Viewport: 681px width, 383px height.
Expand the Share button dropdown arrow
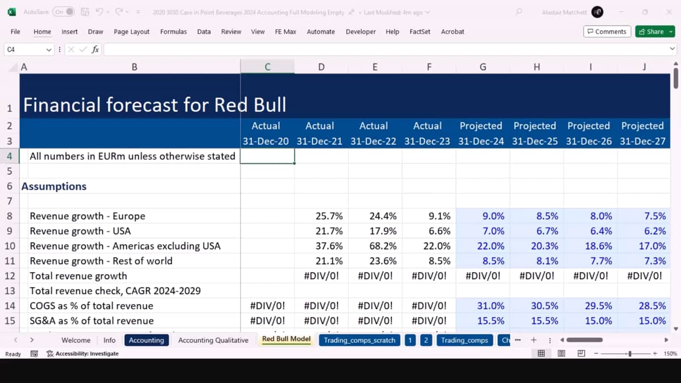(671, 32)
